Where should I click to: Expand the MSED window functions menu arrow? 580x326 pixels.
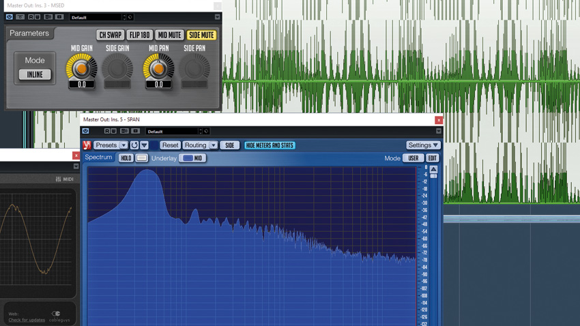point(217,17)
